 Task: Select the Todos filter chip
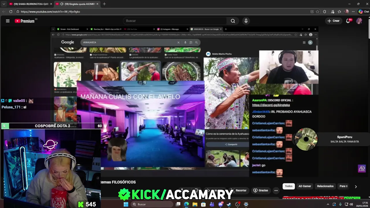click(289, 186)
